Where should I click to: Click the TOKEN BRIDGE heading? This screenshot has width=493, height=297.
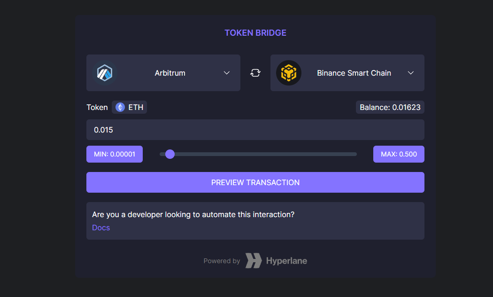pyautogui.click(x=255, y=32)
